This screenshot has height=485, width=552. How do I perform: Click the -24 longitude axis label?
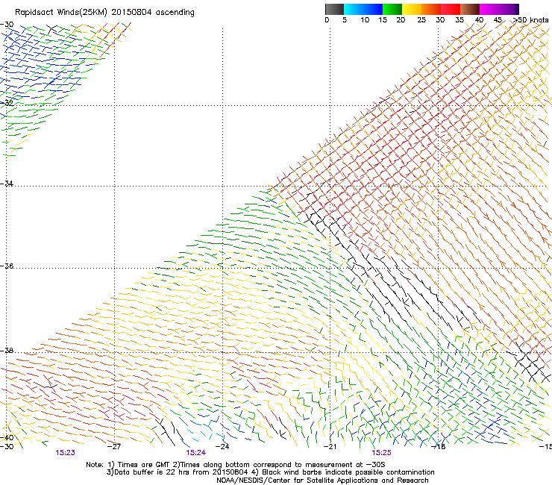(x=222, y=447)
